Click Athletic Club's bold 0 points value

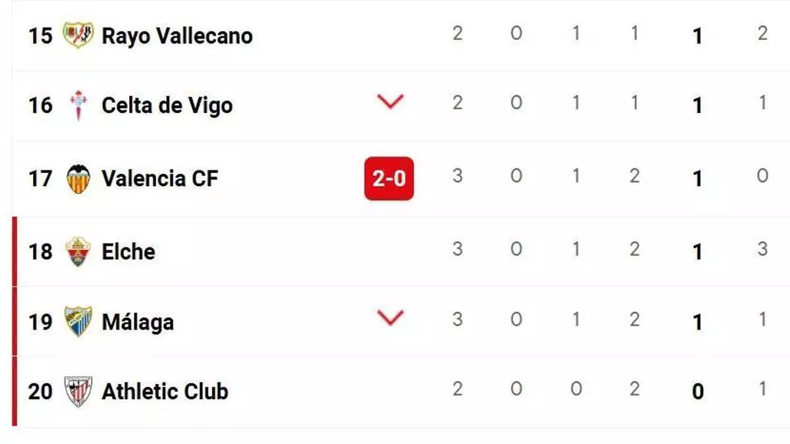[698, 392]
